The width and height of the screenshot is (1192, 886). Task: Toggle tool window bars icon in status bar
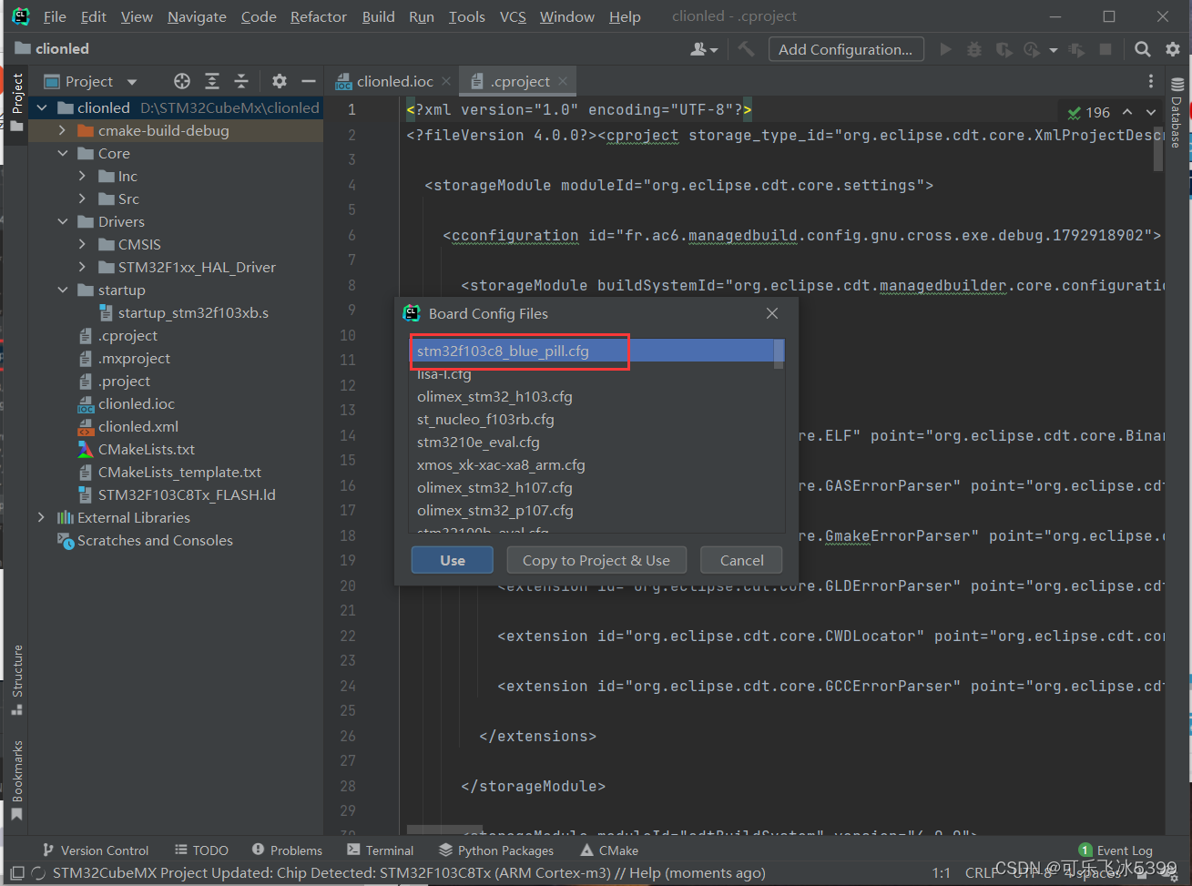tap(16, 873)
